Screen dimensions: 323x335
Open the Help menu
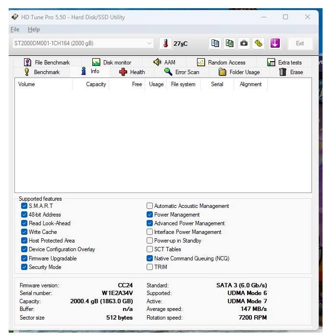(34, 29)
